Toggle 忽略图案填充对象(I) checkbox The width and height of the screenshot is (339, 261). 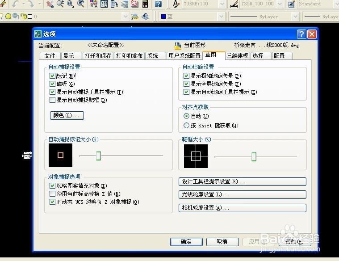[x=52, y=185]
